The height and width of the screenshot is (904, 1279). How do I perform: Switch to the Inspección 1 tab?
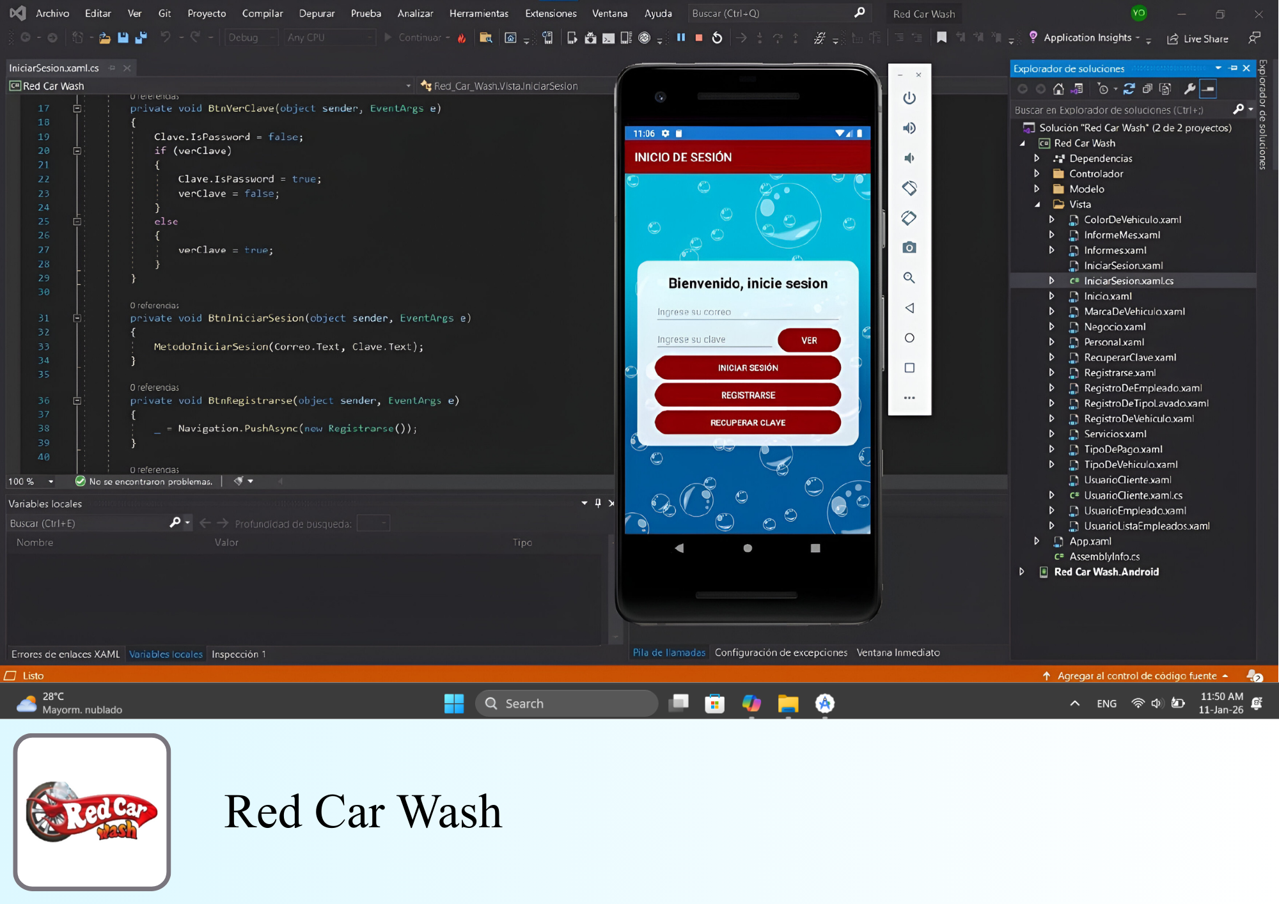[x=239, y=654]
